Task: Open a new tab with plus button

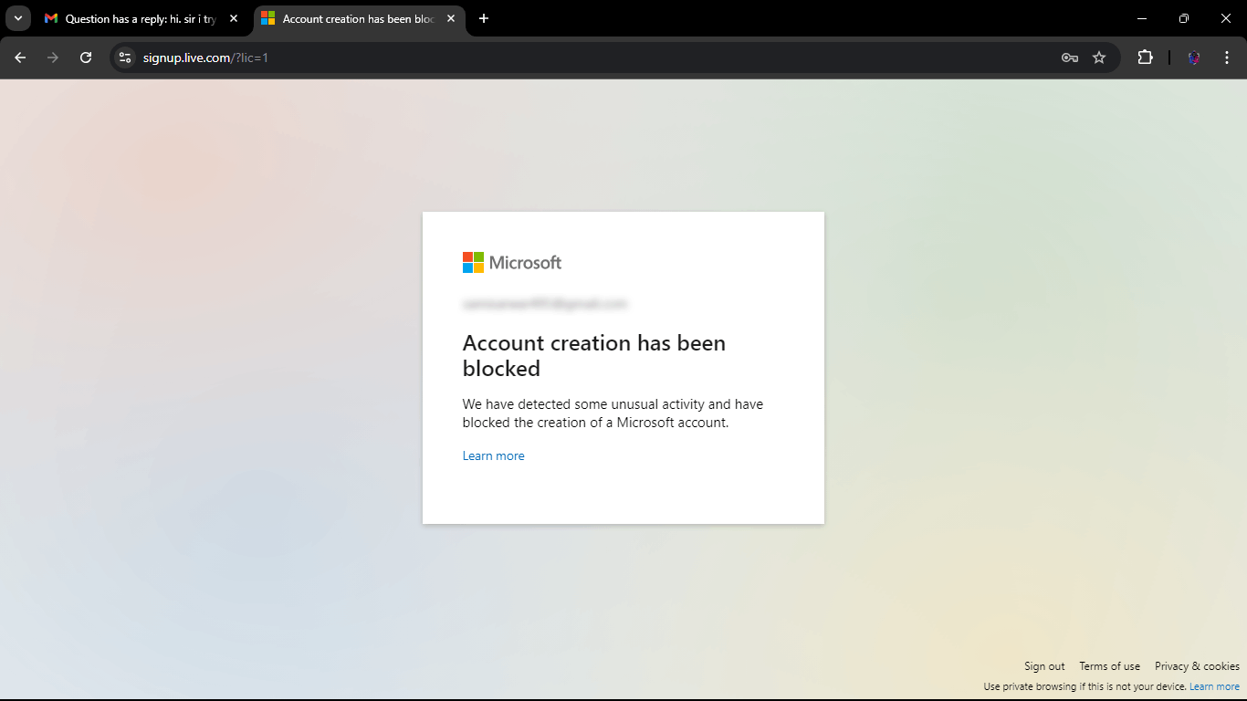Action: [484, 18]
